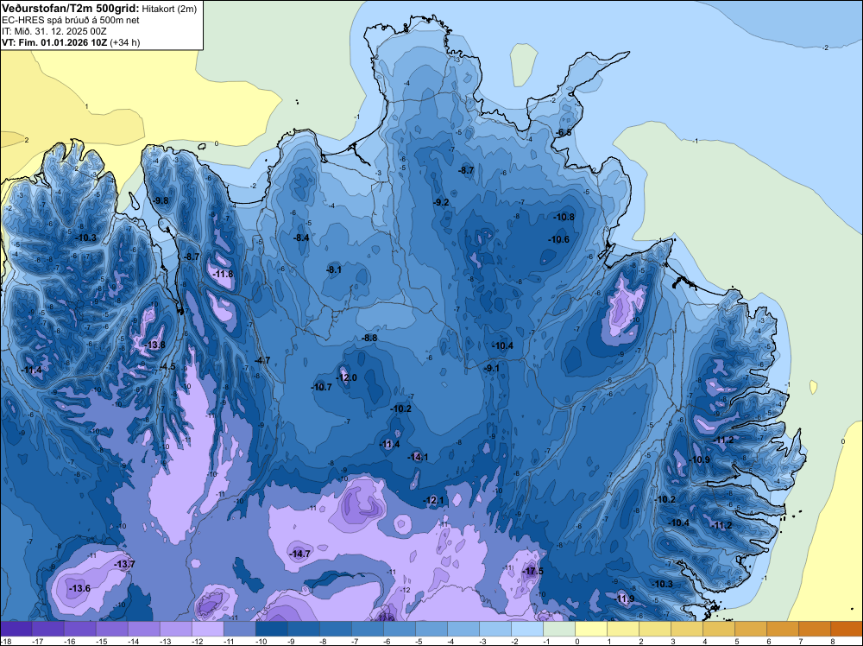Click the -9.1 temperature label
This screenshot has width=863, height=646.
pyautogui.click(x=492, y=369)
